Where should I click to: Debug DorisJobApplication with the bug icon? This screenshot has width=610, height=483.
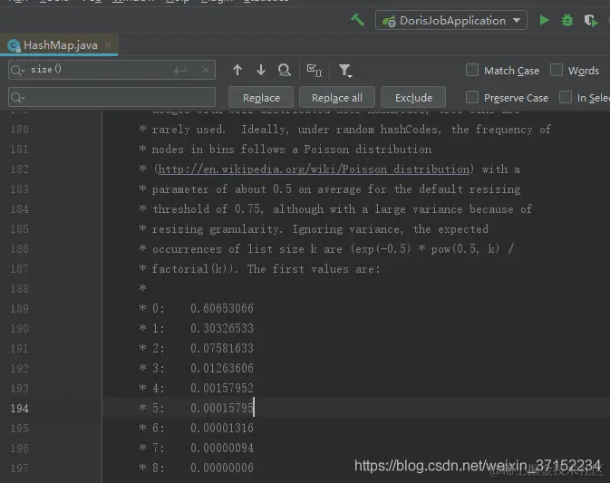pyautogui.click(x=566, y=20)
